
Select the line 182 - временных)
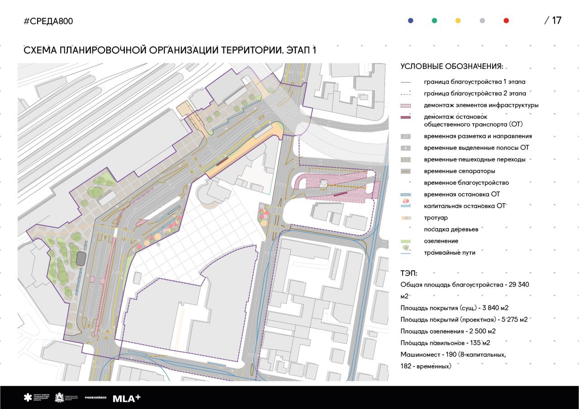pyautogui.click(x=426, y=366)
